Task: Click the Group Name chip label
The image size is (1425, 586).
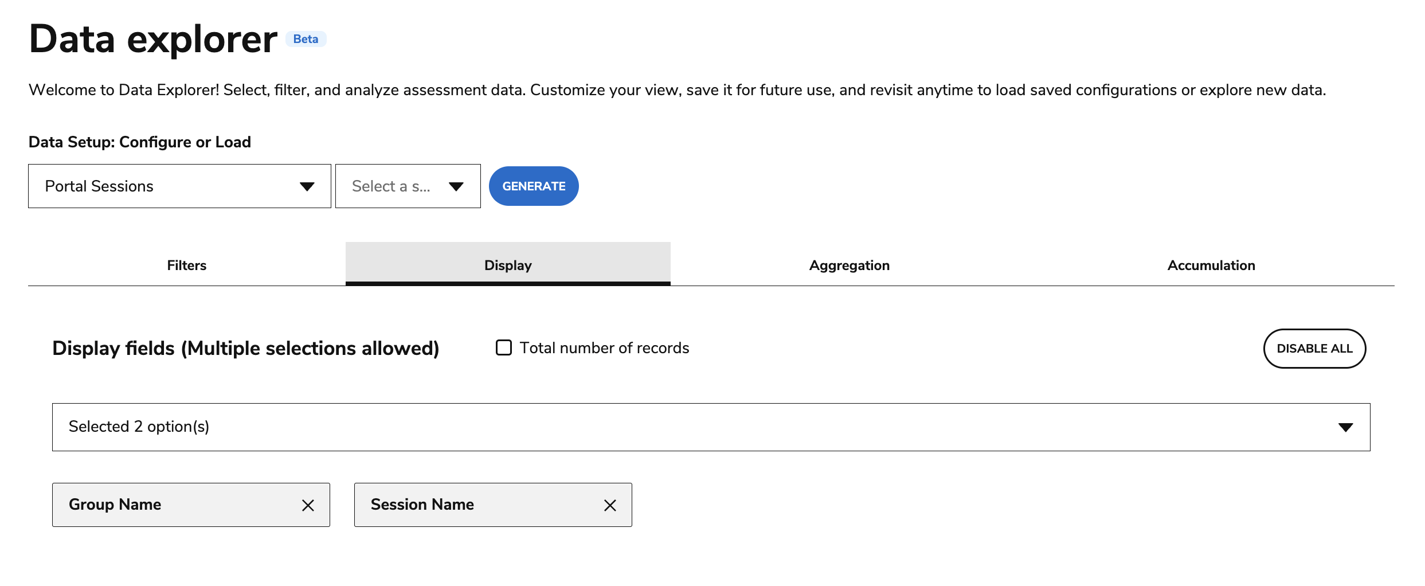Action: (115, 505)
